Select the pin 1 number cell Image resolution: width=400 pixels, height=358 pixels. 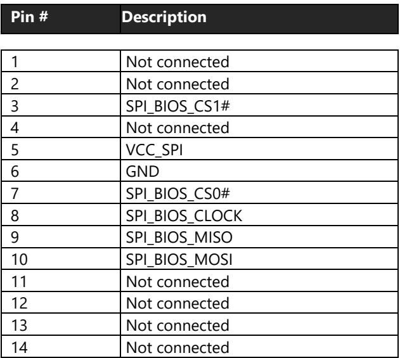[x=61, y=61]
